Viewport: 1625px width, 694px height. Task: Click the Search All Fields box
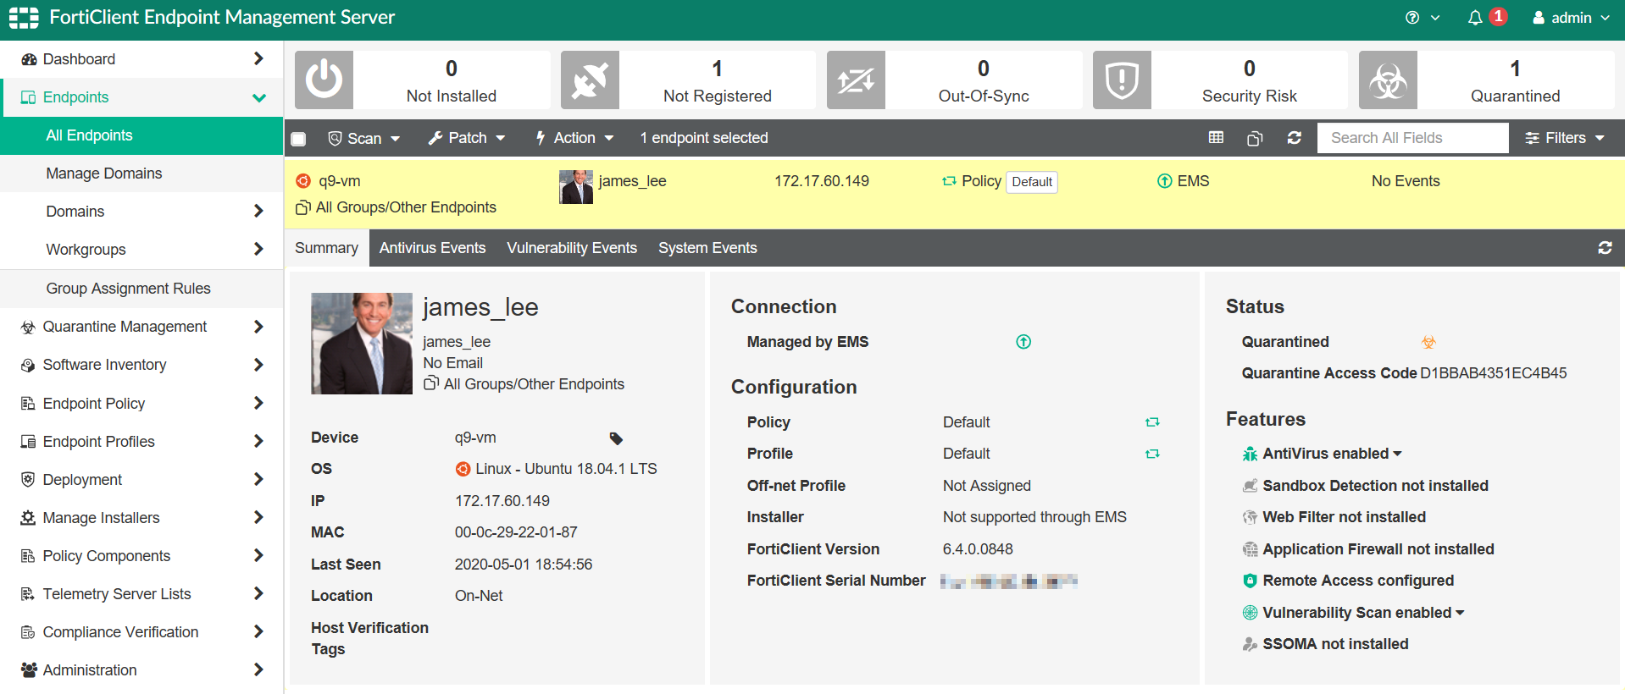(x=1412, y=138)
